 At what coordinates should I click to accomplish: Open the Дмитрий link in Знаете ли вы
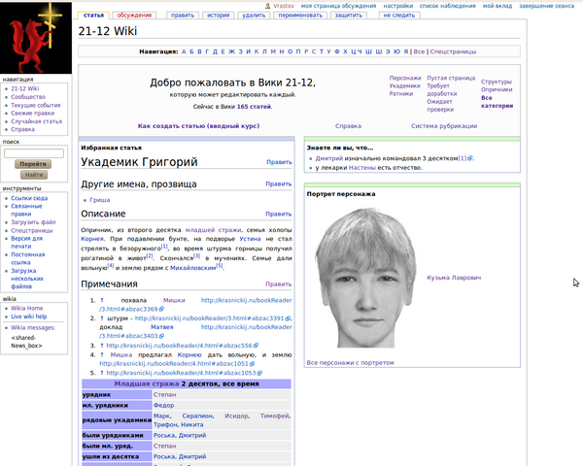click(x=329, y=158)
